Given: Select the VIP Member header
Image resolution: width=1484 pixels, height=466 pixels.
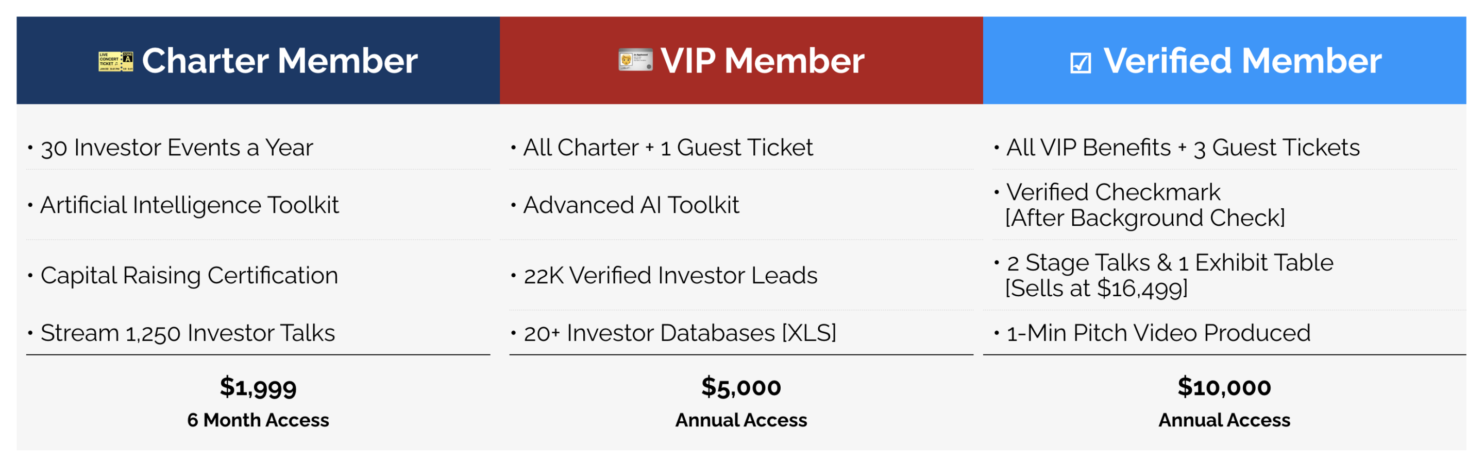Looking at the screenshot, I should coord(762,61).
